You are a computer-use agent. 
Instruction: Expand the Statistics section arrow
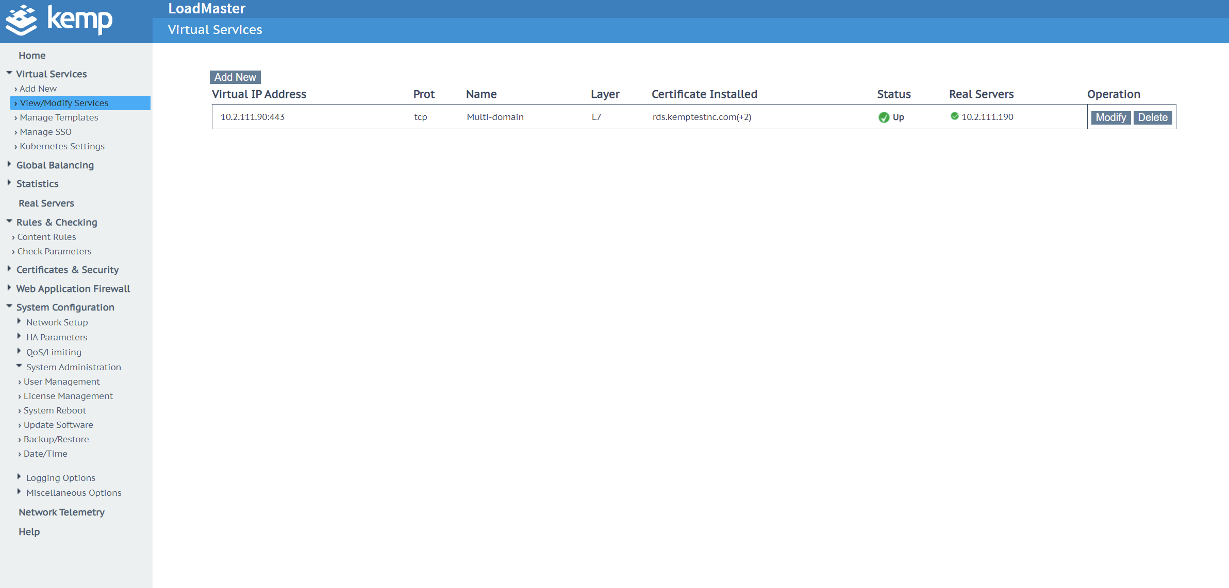click(9, 183)
